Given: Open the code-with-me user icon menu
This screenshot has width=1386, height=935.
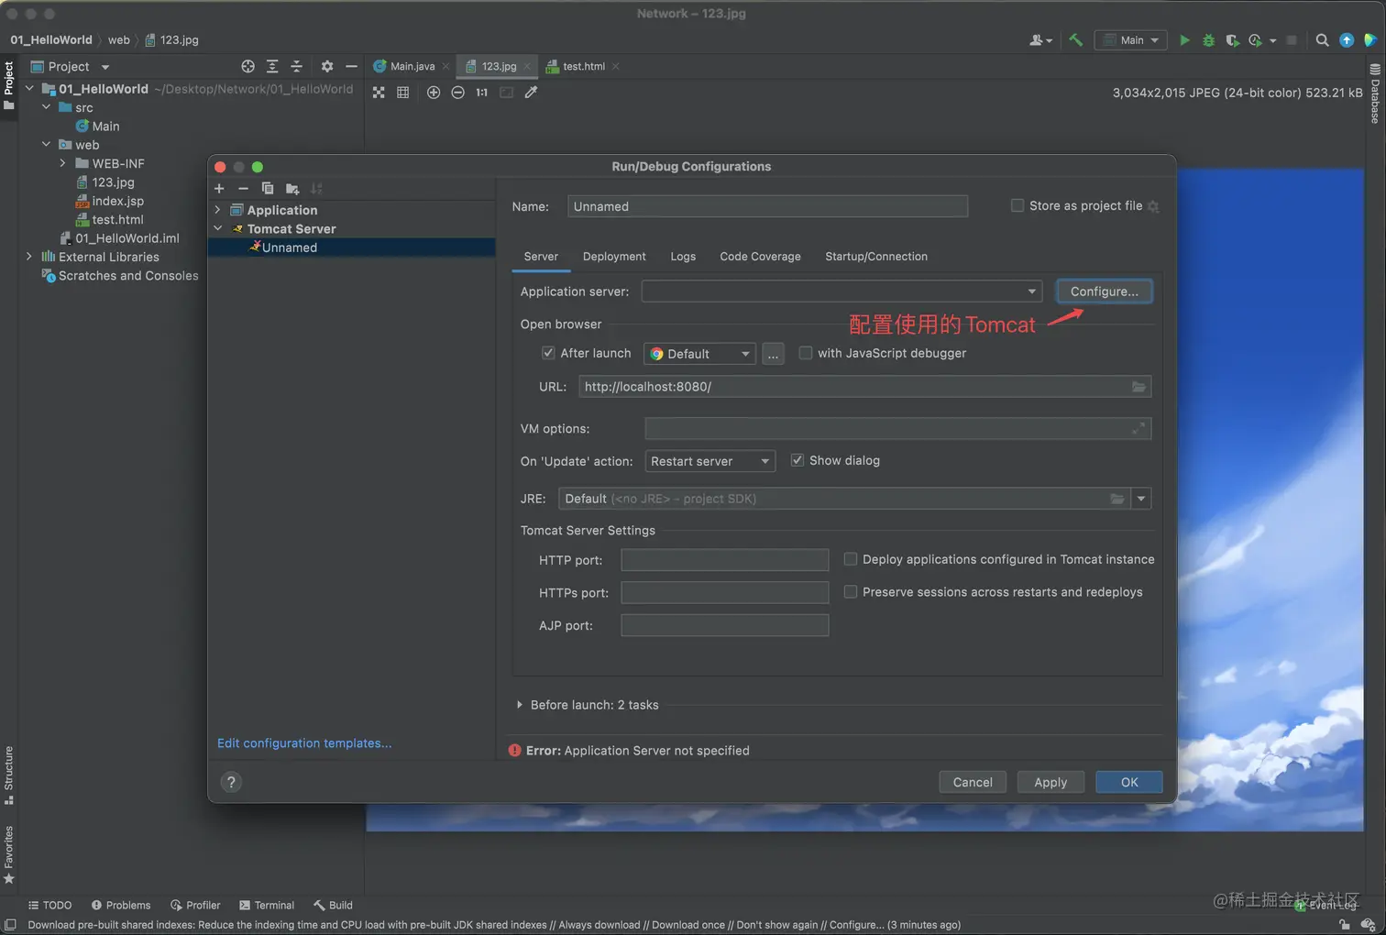Looking at the screenshot, I should tap(1040, 40).
